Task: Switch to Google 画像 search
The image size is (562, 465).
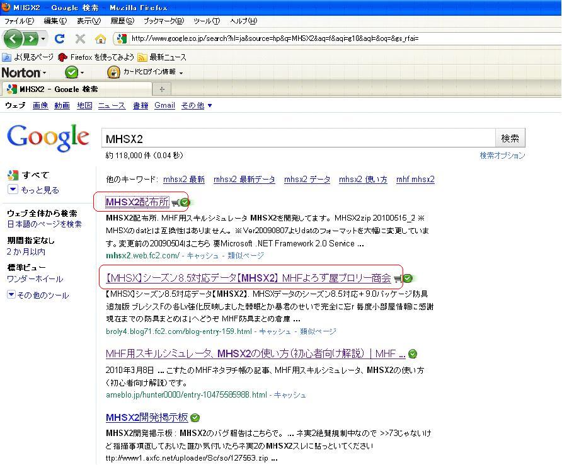Action: 40,105
